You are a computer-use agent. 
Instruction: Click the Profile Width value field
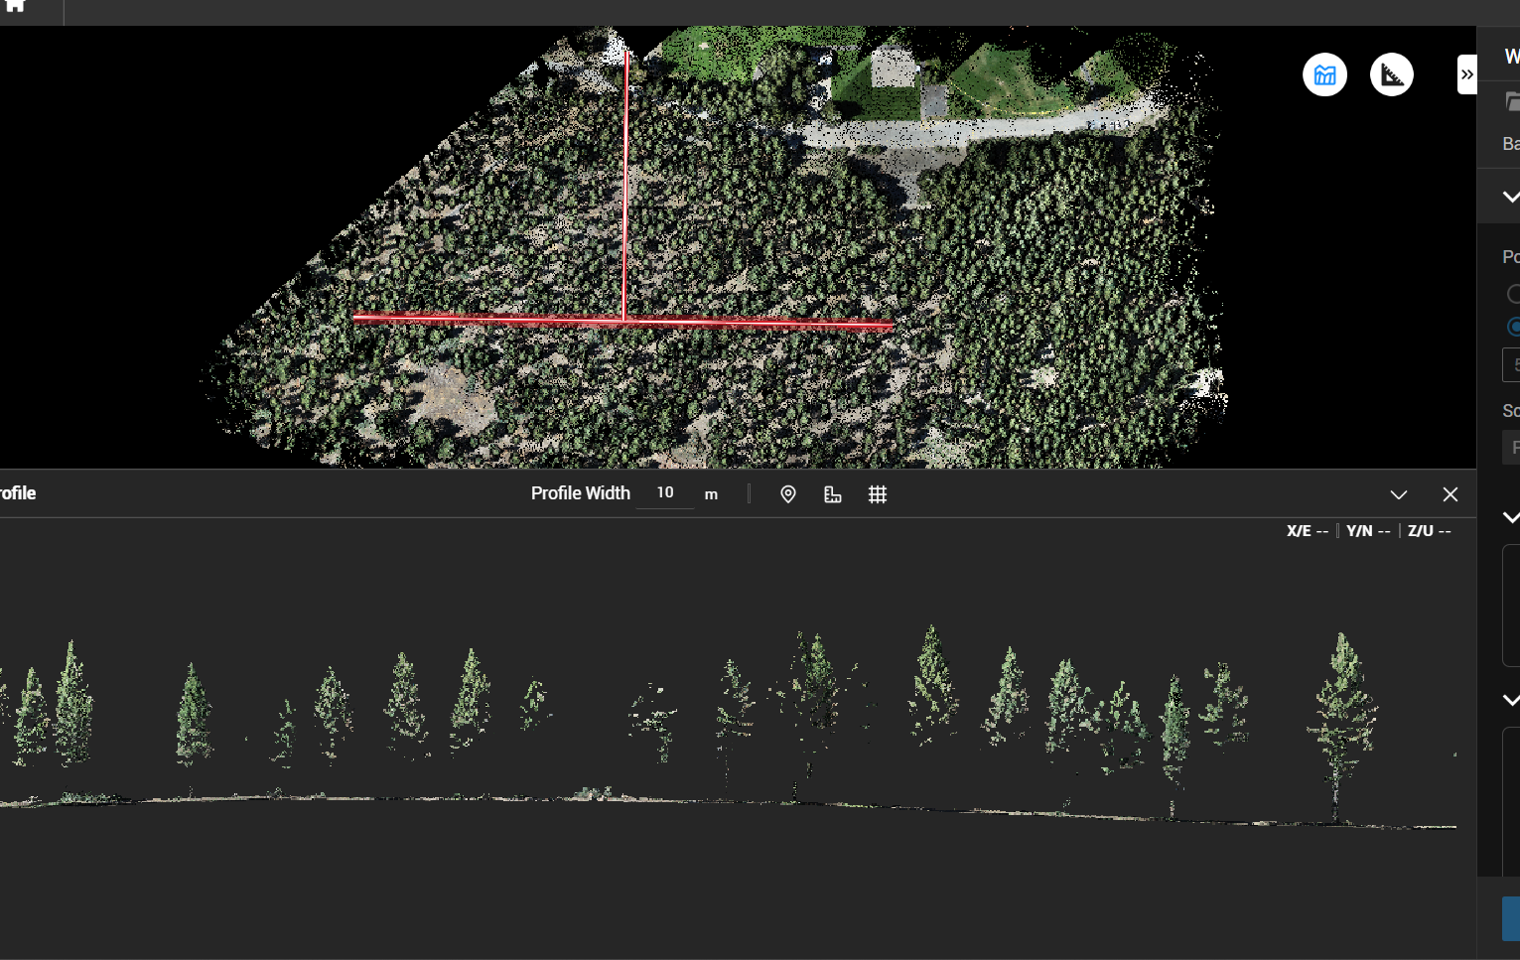point(665,493)
